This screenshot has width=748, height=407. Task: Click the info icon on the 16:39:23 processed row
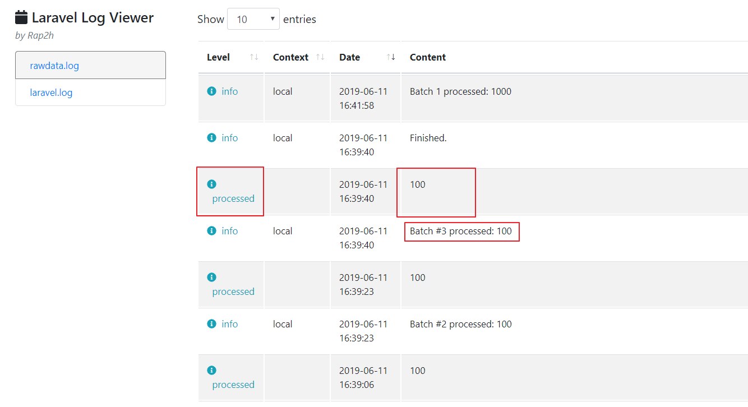click(x=211, y=277)
